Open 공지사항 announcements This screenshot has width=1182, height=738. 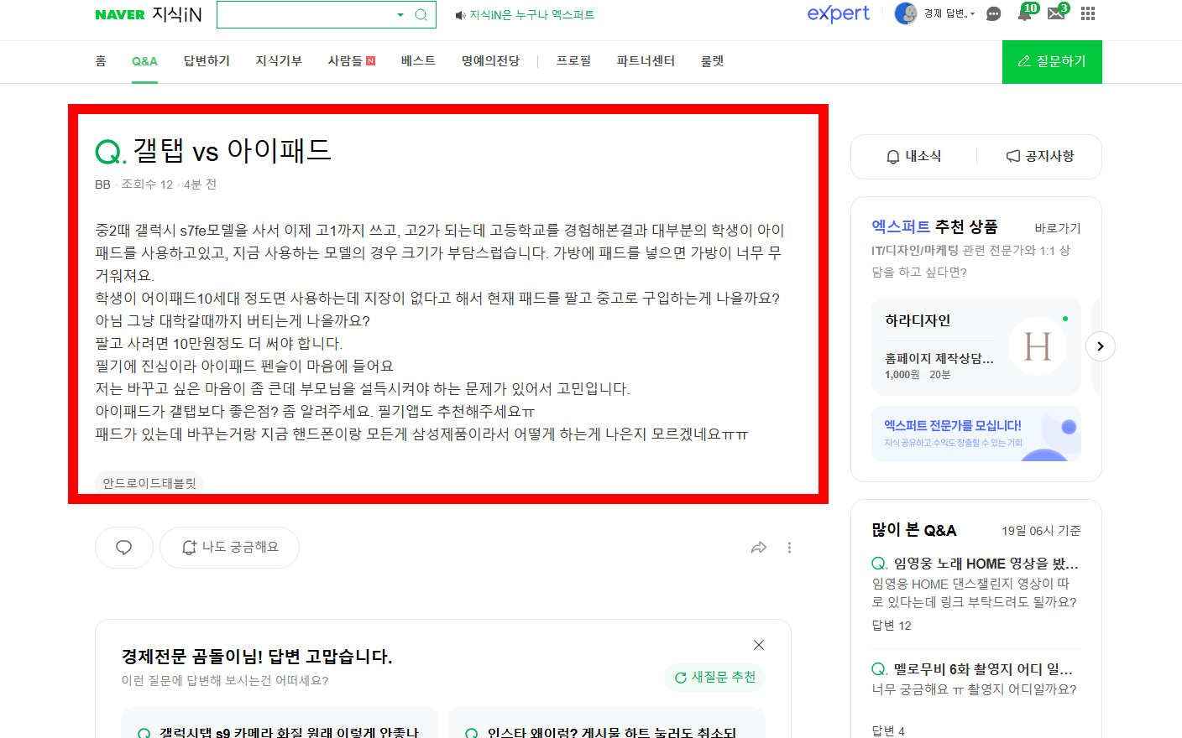pos(1040,156)
